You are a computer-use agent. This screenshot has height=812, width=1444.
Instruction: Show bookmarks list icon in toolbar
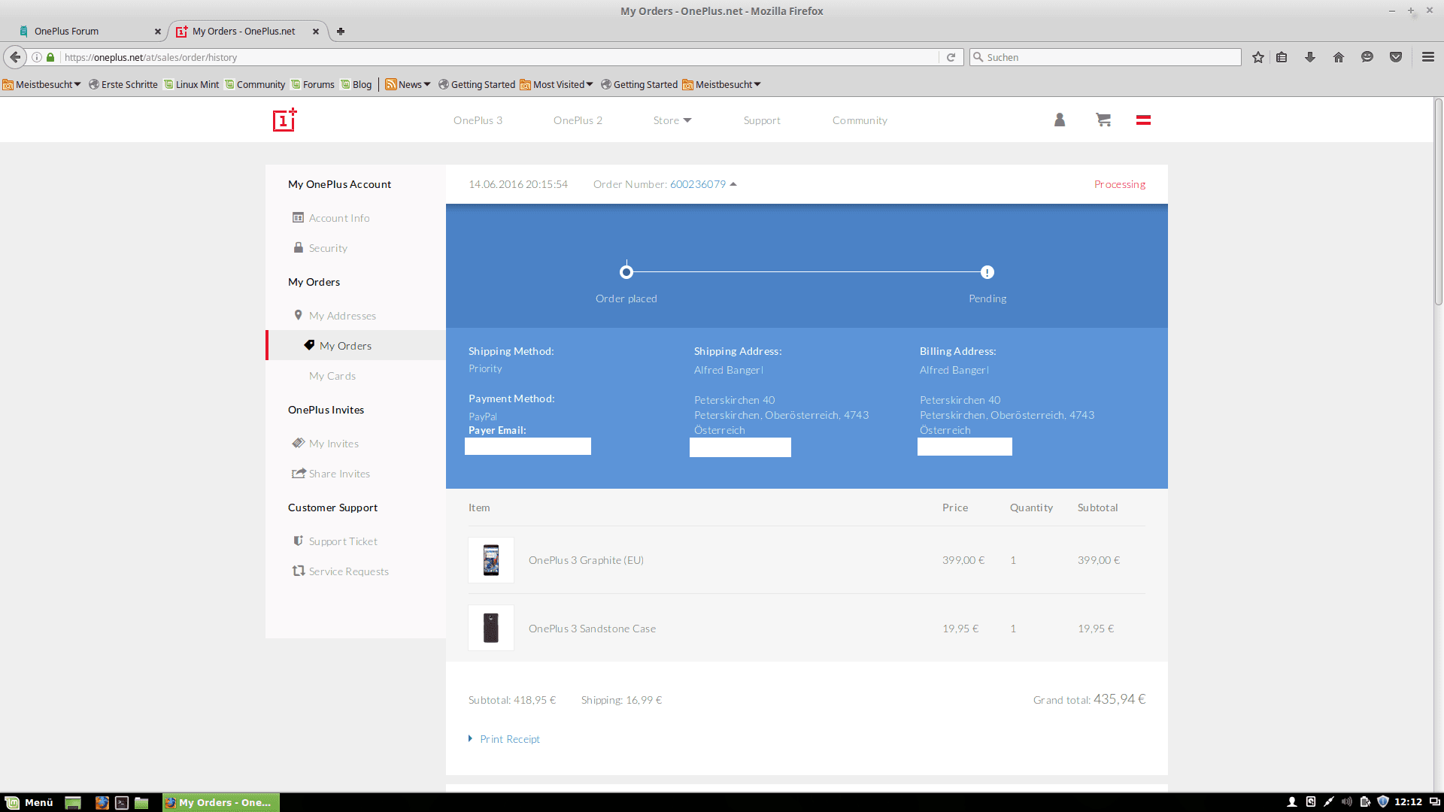(x=1282, y=57)
